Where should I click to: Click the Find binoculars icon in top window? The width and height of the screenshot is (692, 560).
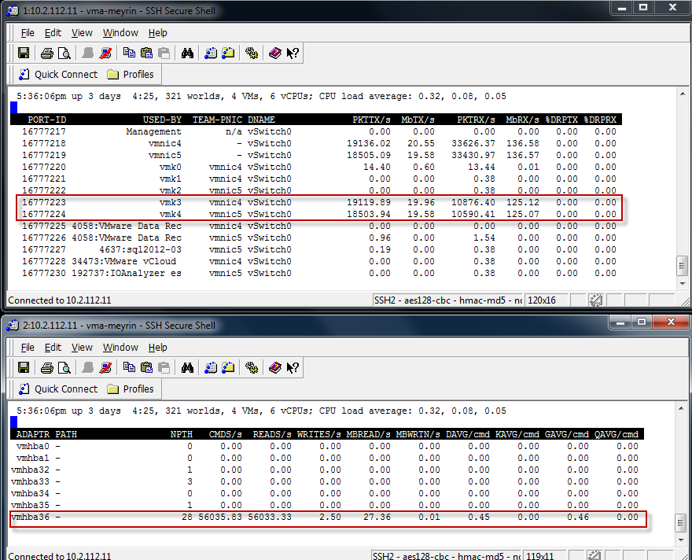point(188,53)
